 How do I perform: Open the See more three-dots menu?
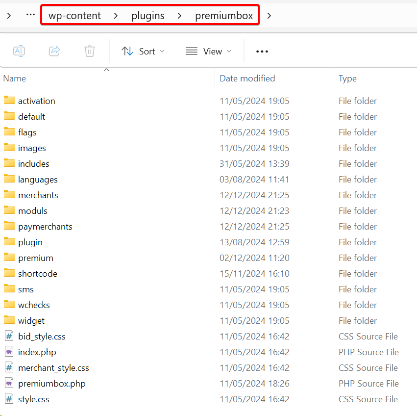pos(262,51)
